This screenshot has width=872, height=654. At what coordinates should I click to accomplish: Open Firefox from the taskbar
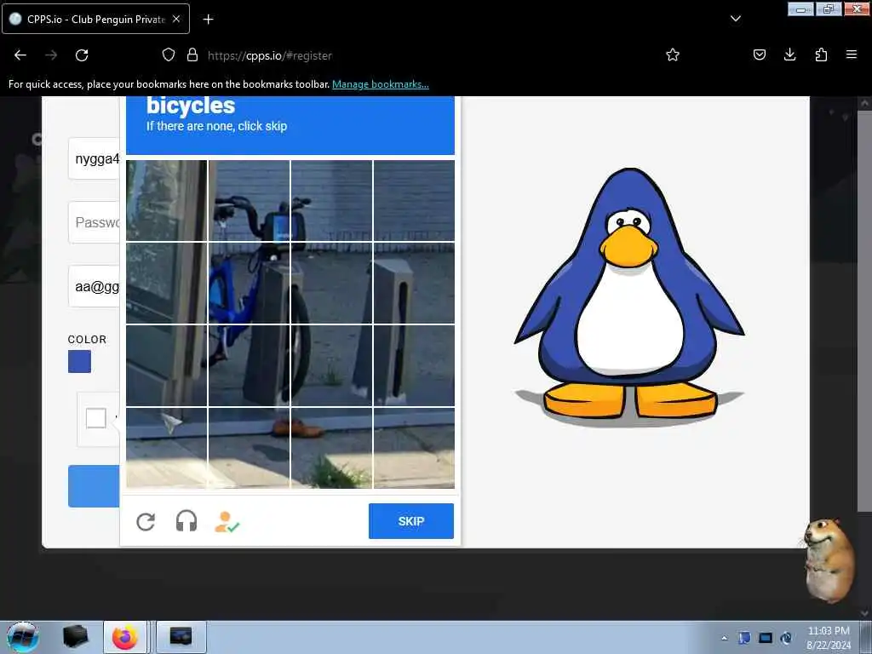(x=125, y=637)
